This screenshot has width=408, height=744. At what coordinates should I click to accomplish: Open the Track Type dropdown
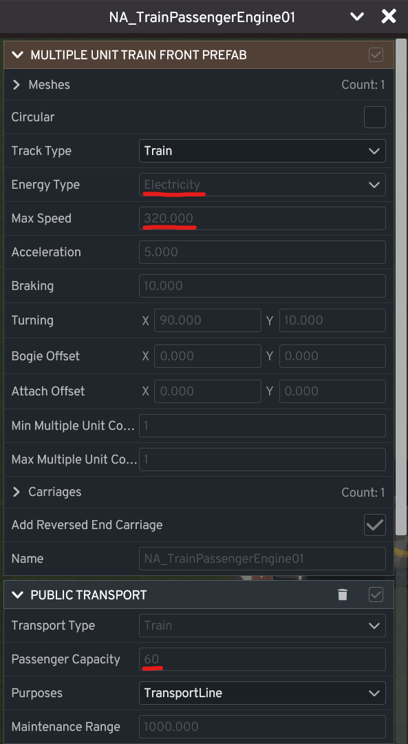[262, 151]
